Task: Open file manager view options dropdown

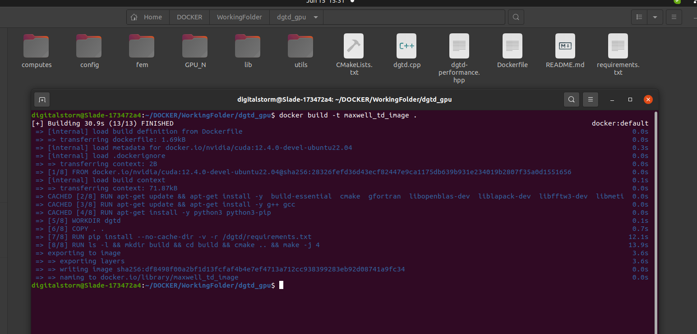Action: coord(655,17)
